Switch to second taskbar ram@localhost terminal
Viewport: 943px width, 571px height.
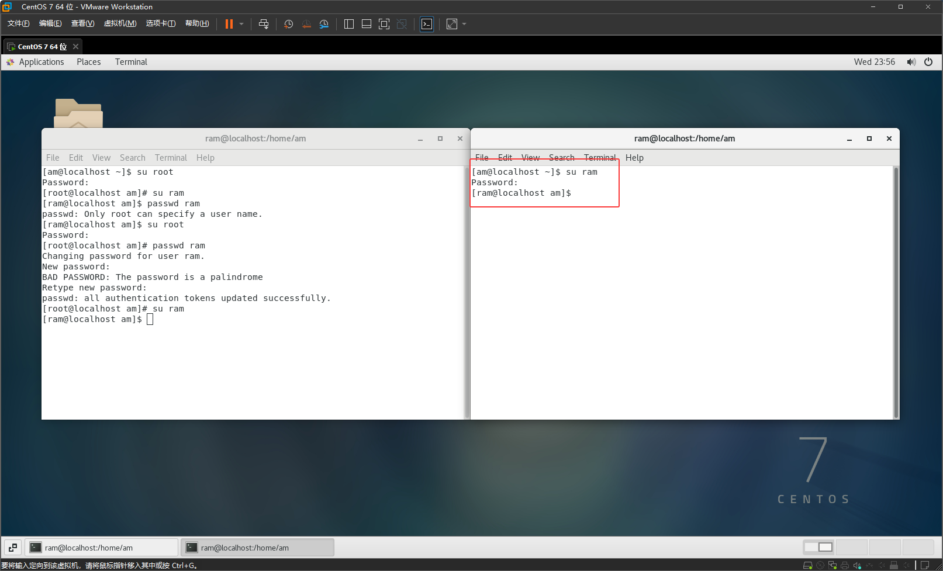[258, 548]
